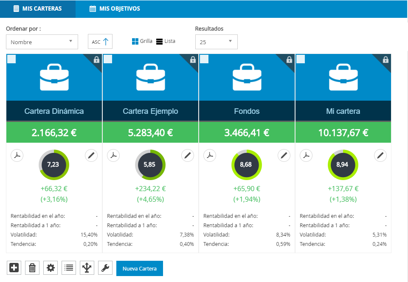Click the list icon in bottom toolbar

click(69, 268)
